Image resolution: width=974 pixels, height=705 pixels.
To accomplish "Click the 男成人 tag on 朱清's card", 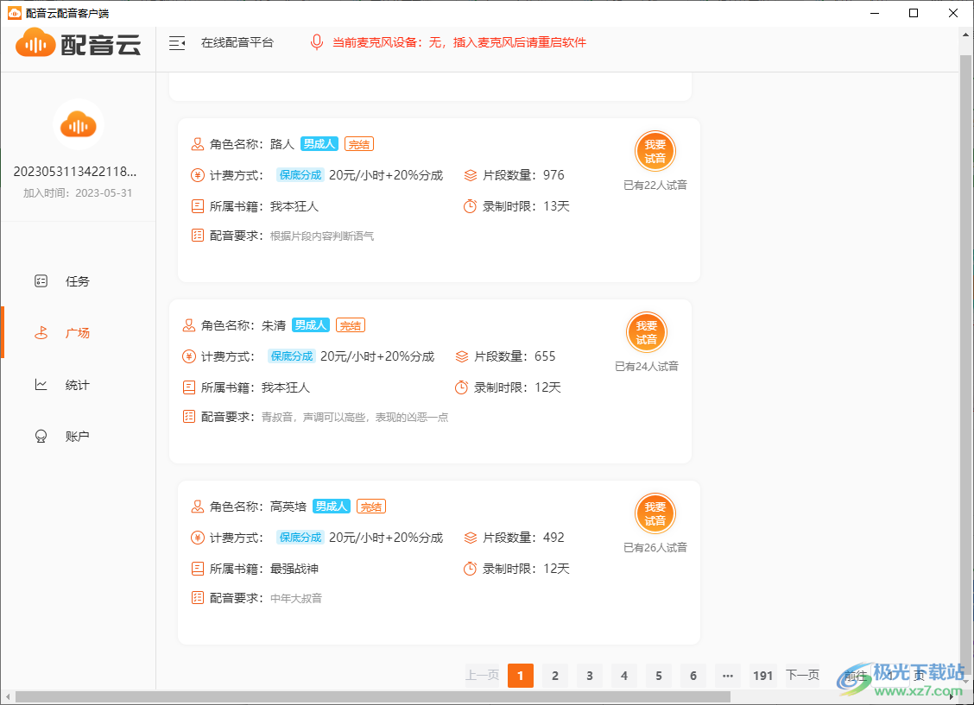I will tap(310, 324).
